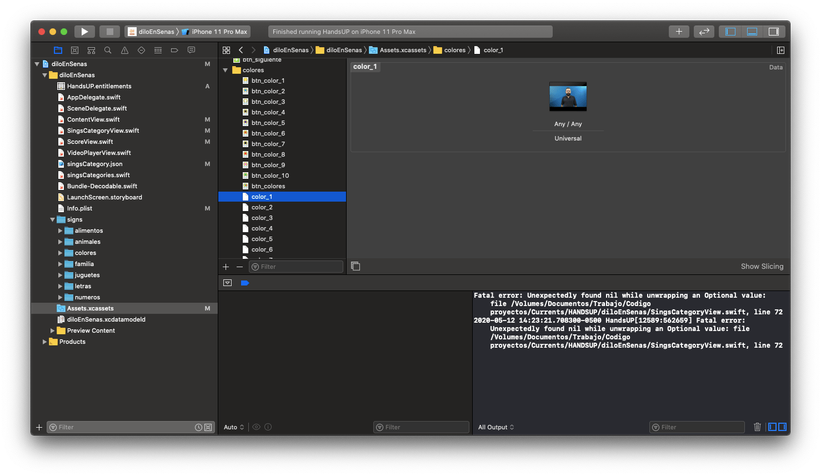821x476 pixels.
Task: Clear the console using the trash icon
Action: (757, 427)
